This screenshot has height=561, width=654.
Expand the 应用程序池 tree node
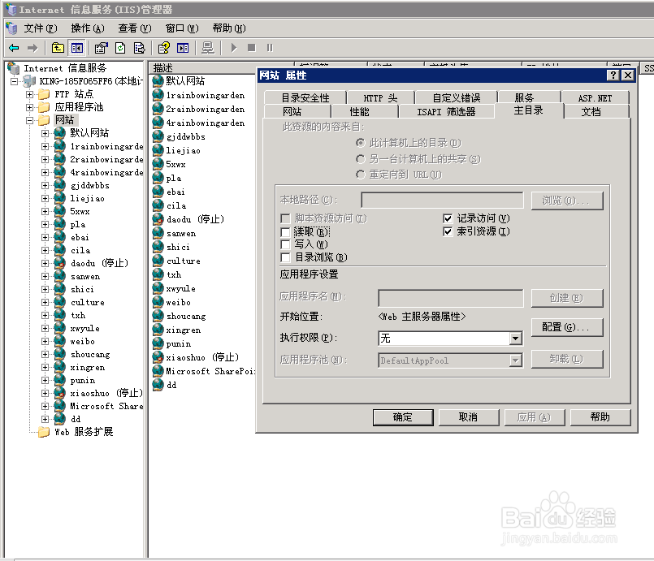point(29,107)
